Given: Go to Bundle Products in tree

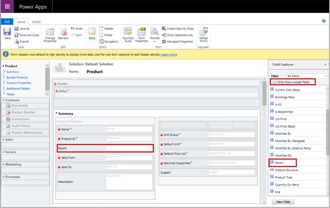Looking at the screenshot, I should (17, 77).
